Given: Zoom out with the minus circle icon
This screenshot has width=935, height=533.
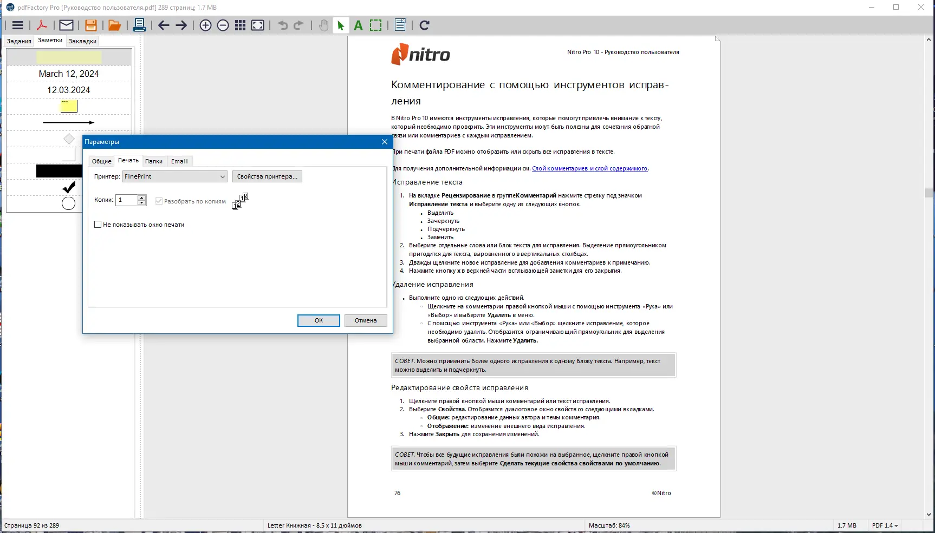Looking at the screenshot, I should pos(223,25).
